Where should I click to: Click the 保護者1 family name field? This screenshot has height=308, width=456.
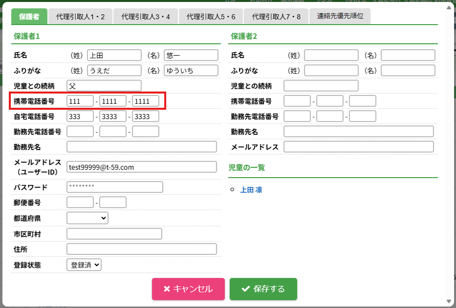click(x=114, y=56)
